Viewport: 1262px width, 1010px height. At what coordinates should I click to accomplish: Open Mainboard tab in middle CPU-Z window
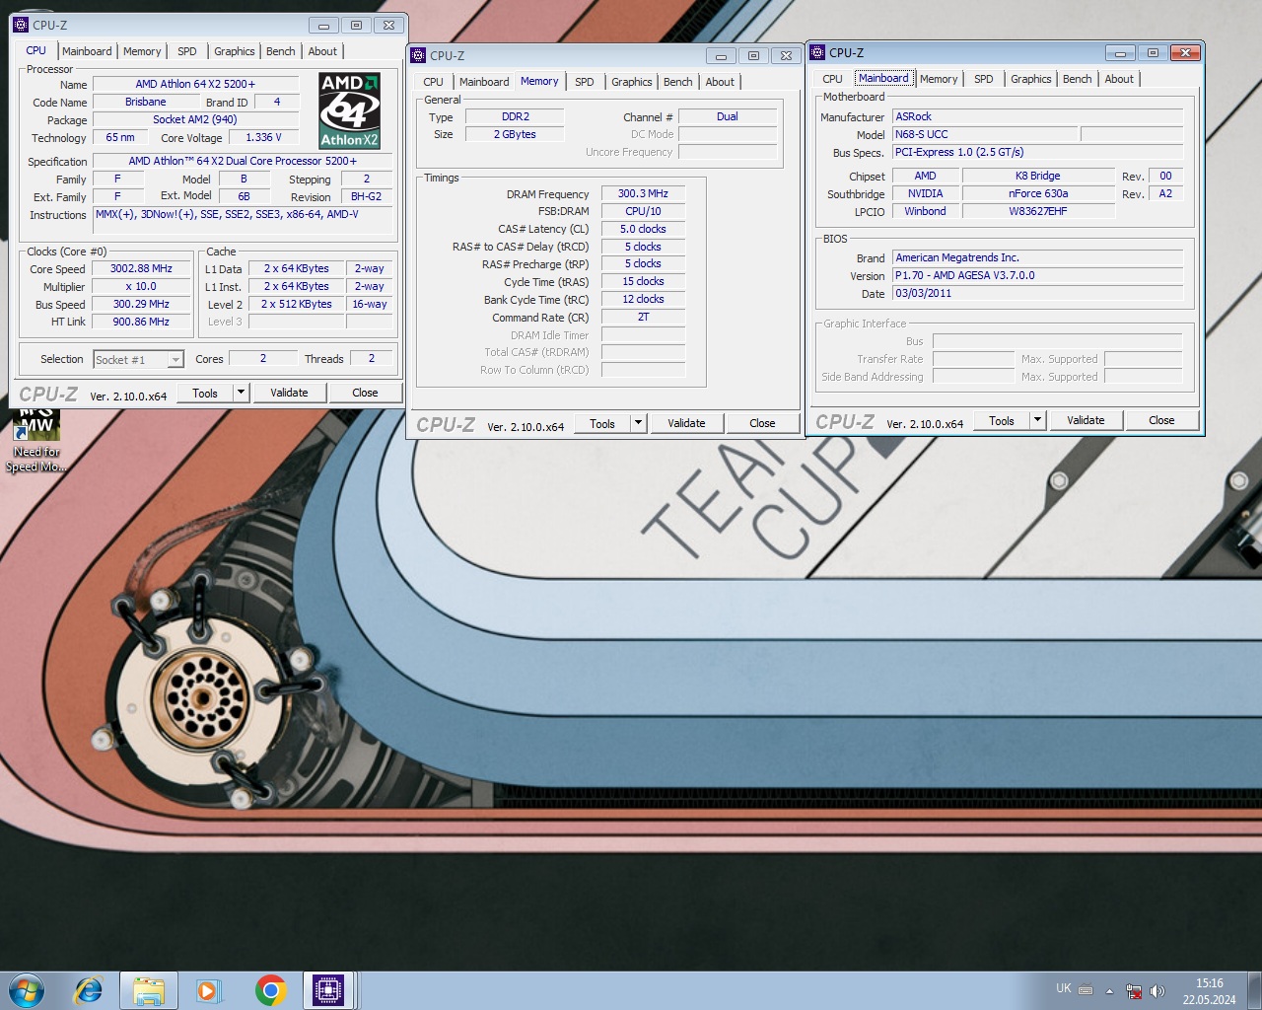point(484,82)
